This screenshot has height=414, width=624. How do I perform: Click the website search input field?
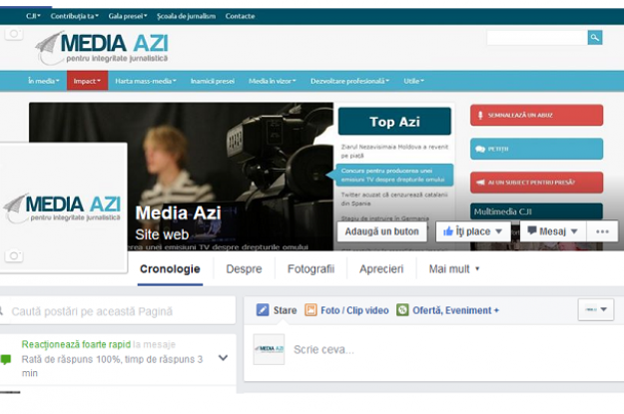pyautogui.click(x=536, y=37)
